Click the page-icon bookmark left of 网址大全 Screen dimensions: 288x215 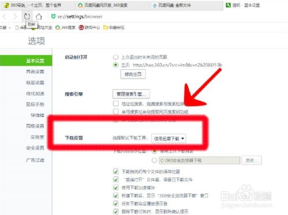(17, 28)
